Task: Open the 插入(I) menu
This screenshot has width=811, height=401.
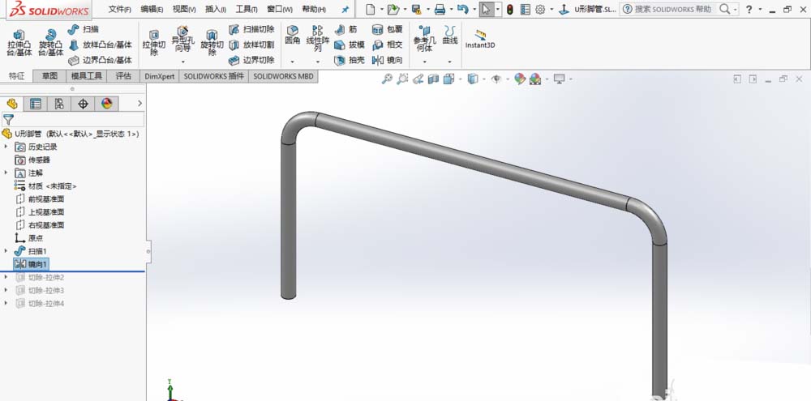Action: 216,9
